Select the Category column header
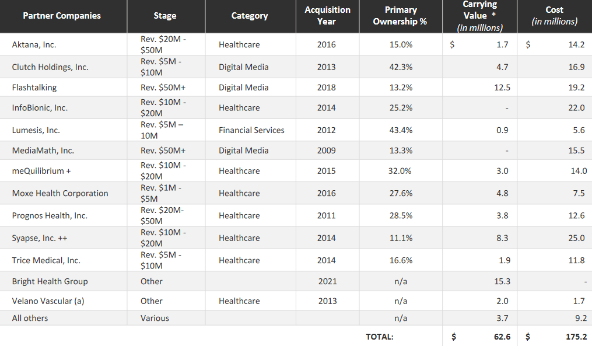This screenshot has height=346, width=592. tap(250, 16)
